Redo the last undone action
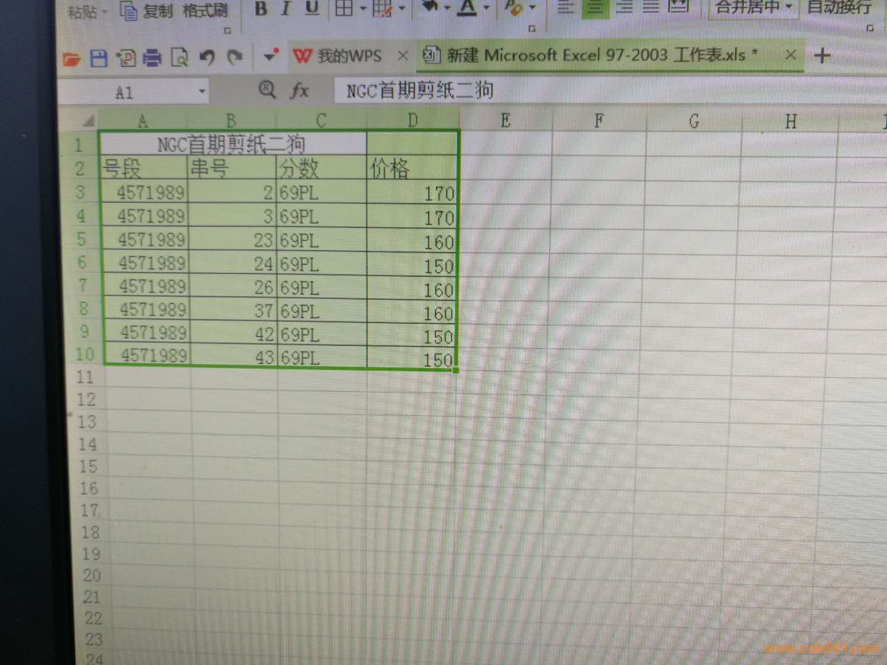Viewport: 887px width, 665px height. click(235, 58)
